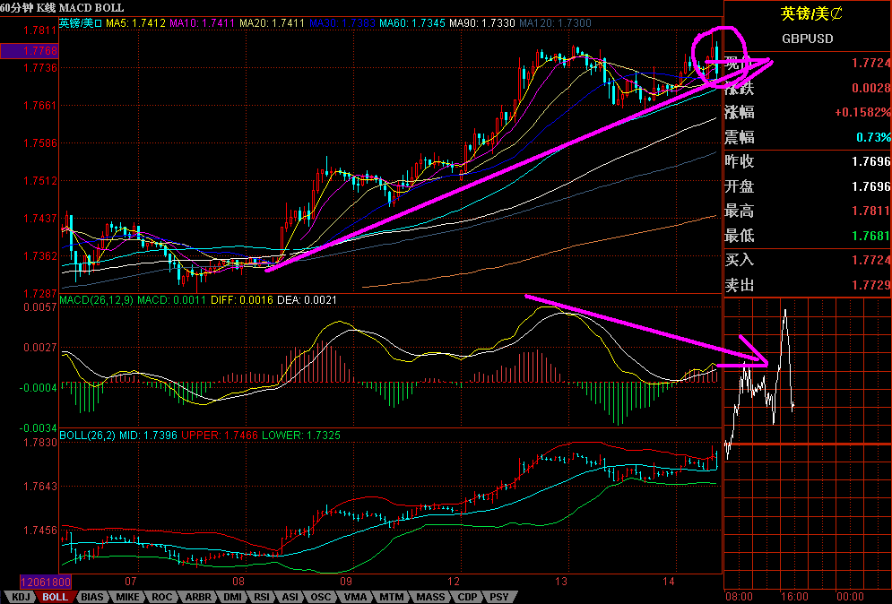Open the PSY indicator tab
Screen dimensions: 892x604
tap(499, 597)
